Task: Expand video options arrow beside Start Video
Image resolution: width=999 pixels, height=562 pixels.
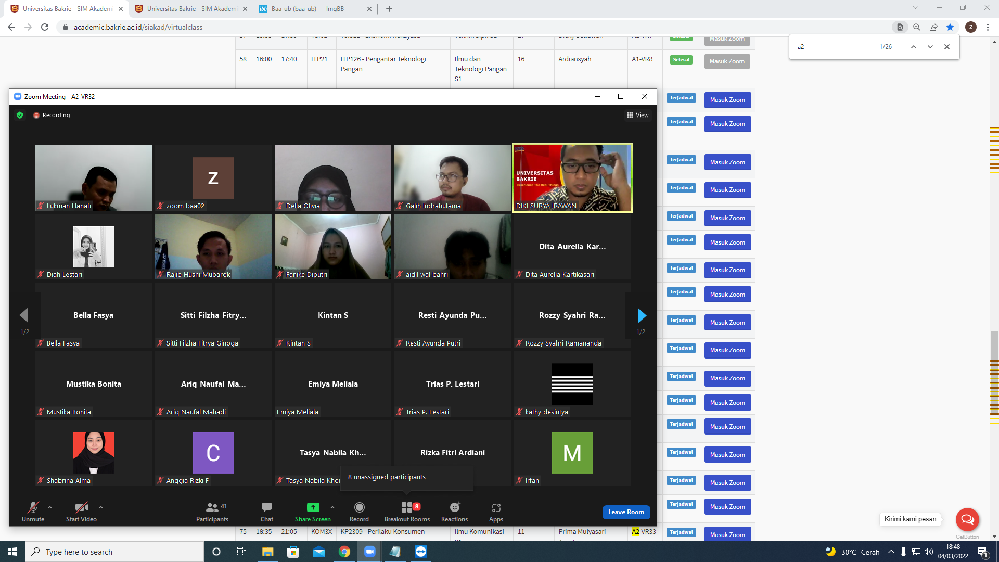Action: point(101,507)
